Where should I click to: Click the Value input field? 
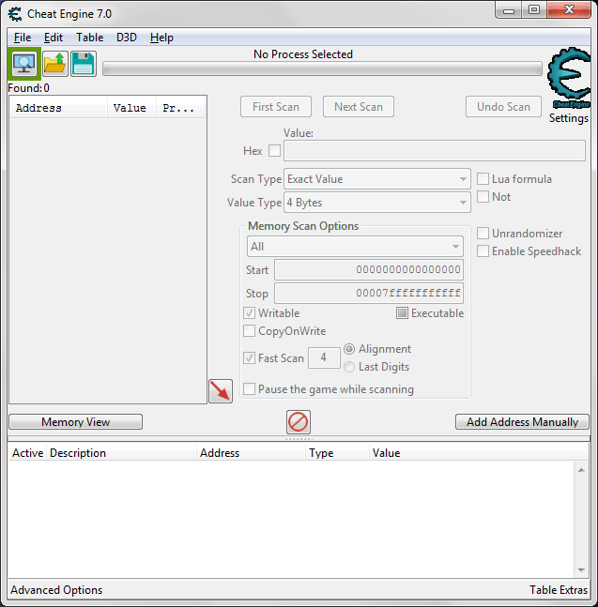[x=434, y=151]
